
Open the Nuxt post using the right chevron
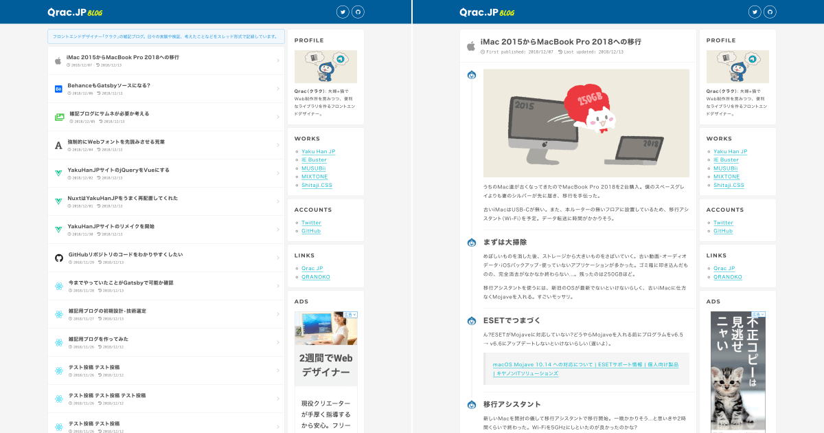point(278,201)
